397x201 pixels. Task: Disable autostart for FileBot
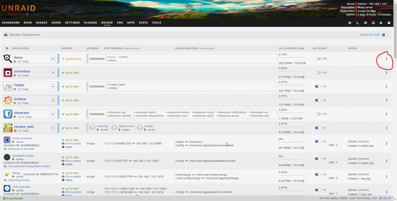tap(318, 86)
